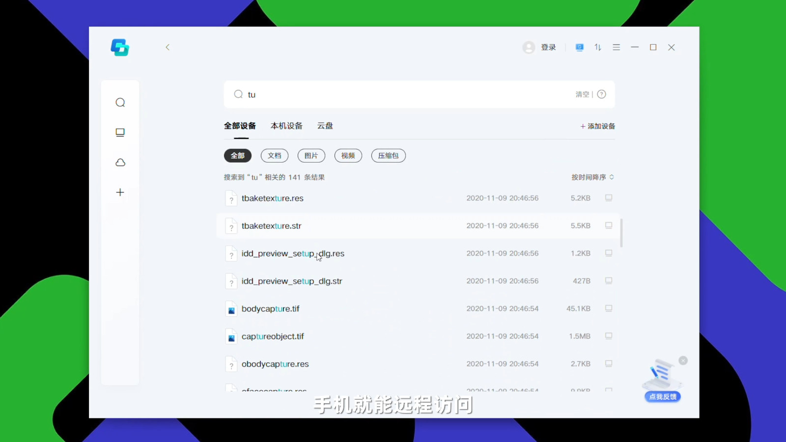
Task: Click the file icon of obodycapture.res
Action: pos(231,364)
